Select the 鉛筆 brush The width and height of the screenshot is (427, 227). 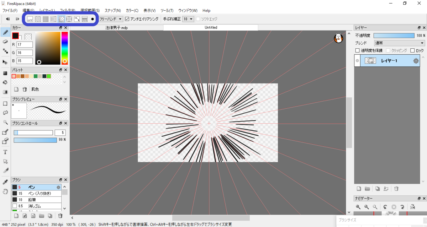[37, 200]
